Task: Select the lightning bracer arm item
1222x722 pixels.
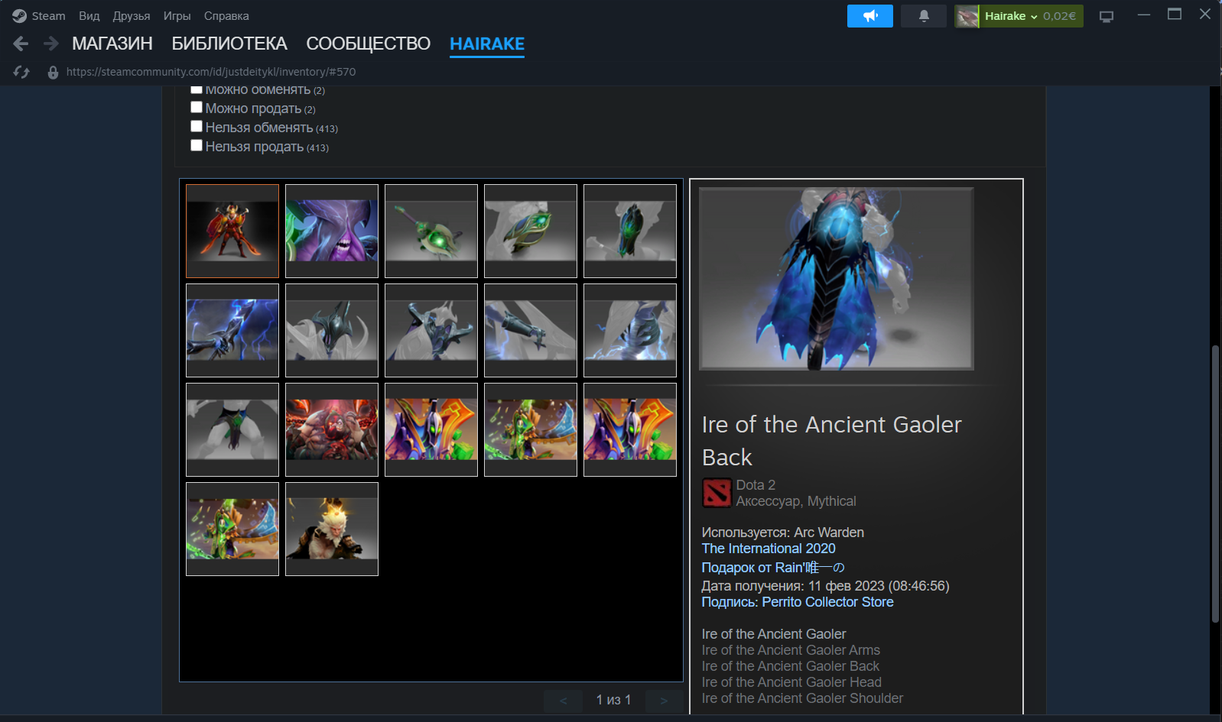Action: tap(531, 330)
